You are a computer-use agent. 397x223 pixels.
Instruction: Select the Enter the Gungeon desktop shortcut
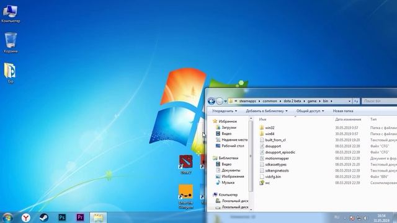coord(186,197)
